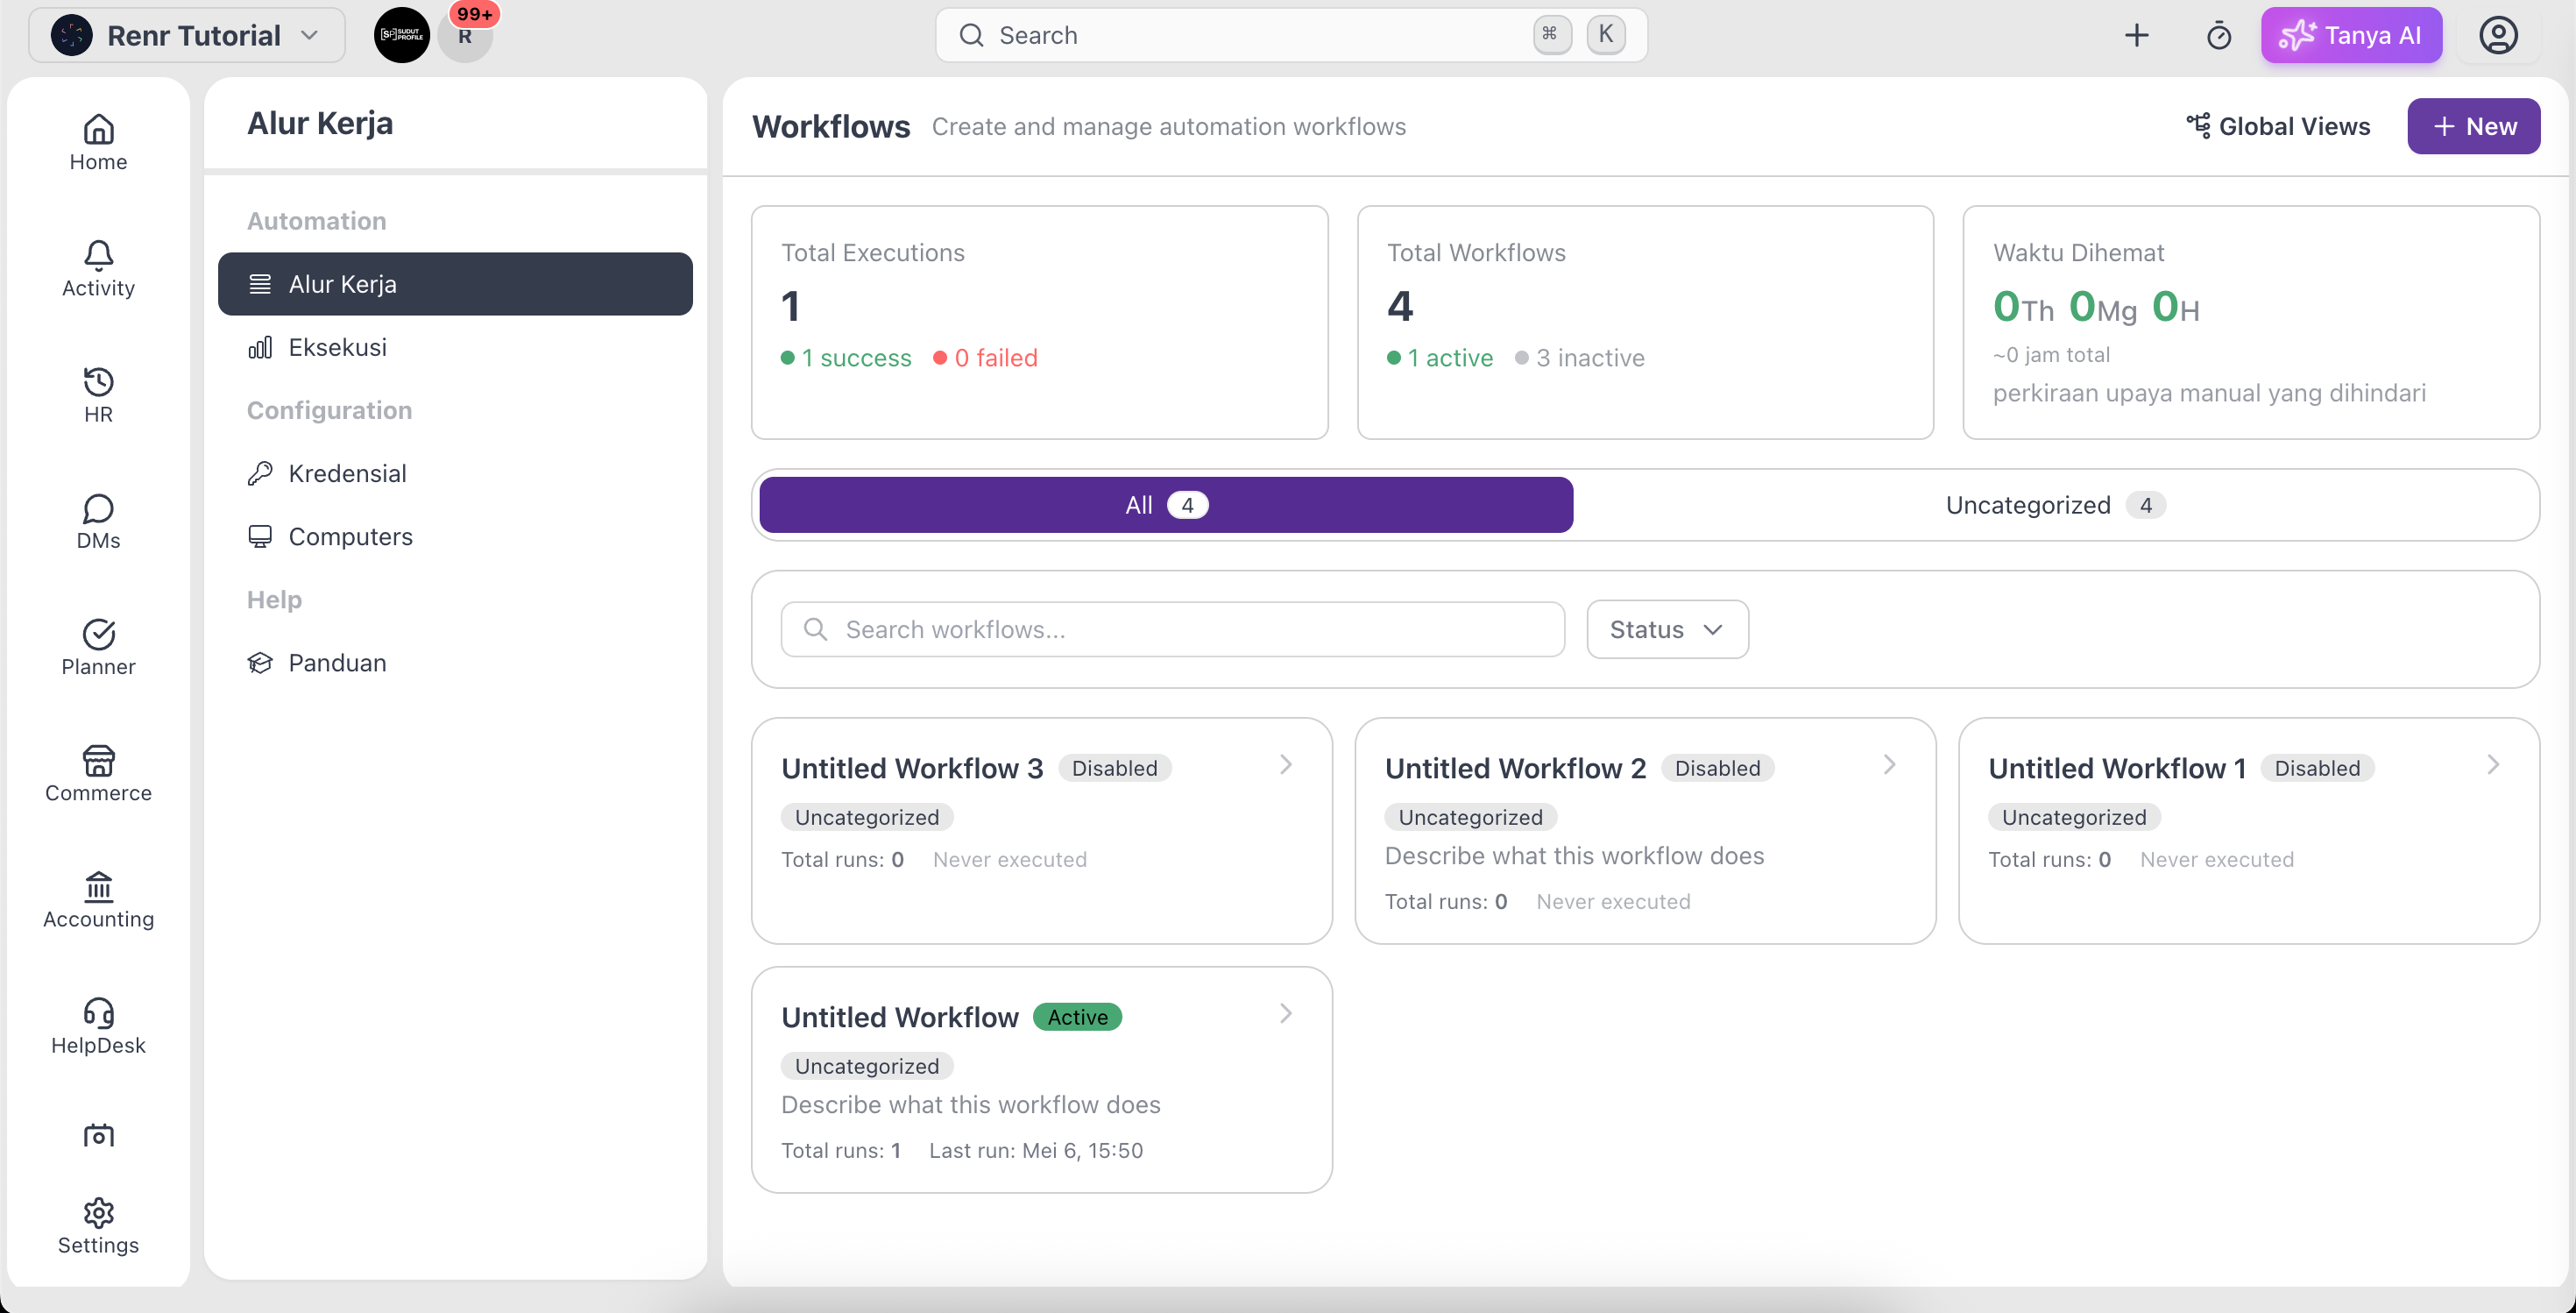Click the Panduan graduation cap icon

click(260, 662)
